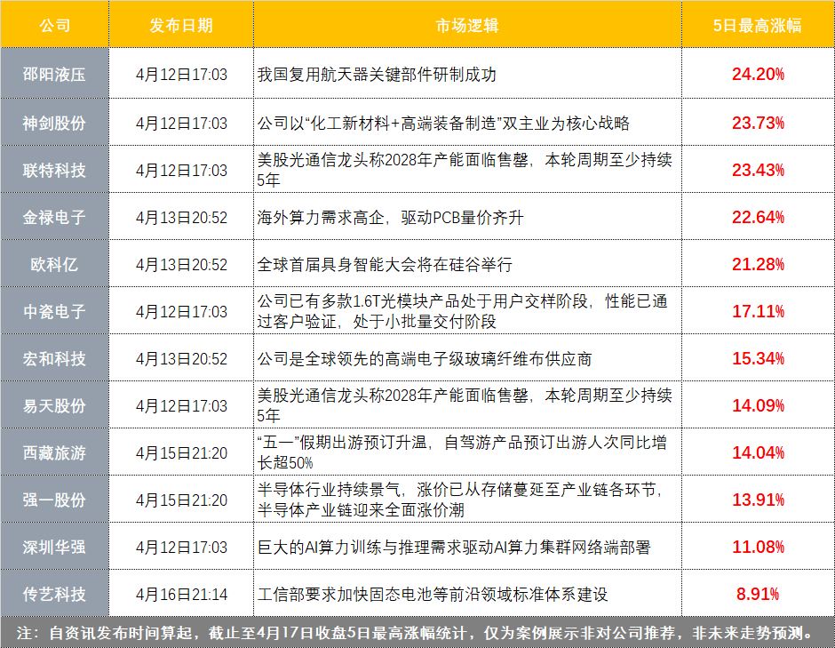Image resolution: width=835 pixels, height=648 pixels.
Task: Click the 4月16日21:14 release date cell
Action: [x=181, y=594]
